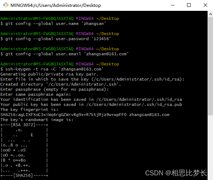213x180 pixels.
Task: Click the id_rsa.pub saved path line
Action: tap(91, 104)
